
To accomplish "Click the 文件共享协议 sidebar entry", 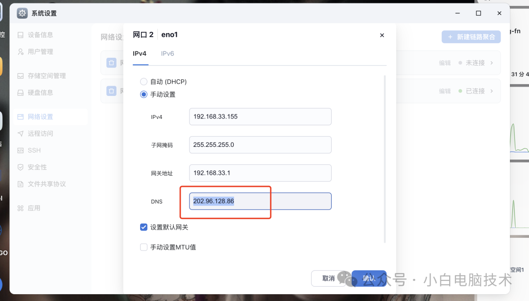I will 46,184.
